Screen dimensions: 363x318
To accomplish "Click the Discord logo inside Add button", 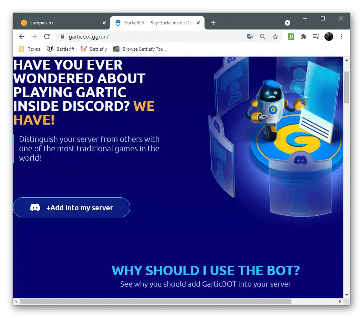I will (35, 208).
